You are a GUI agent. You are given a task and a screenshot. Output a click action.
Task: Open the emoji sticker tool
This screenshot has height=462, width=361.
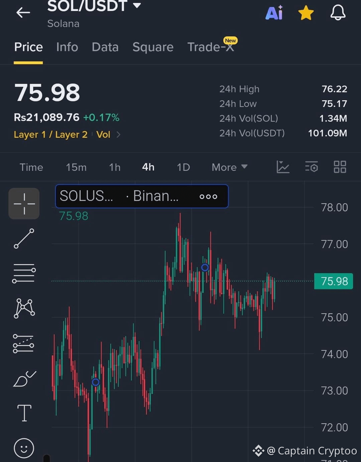pyautogui.click(x=24, y=448)
